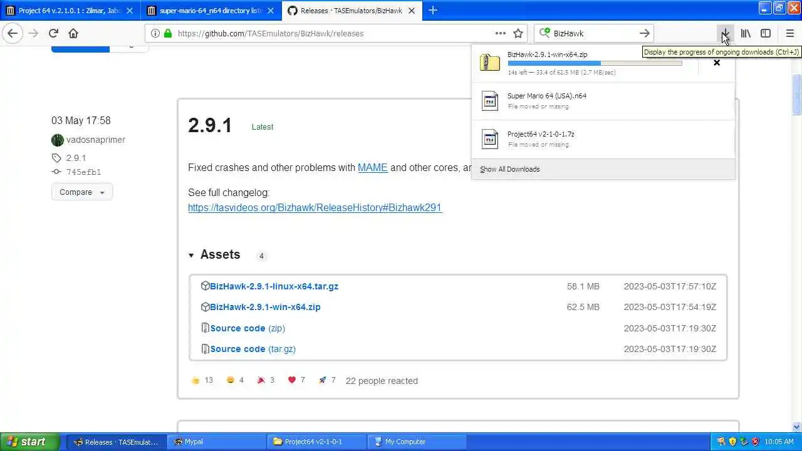Click the 22 people reacted text
This screenshot has height=451, width=802.
click(x=382, y=381)
